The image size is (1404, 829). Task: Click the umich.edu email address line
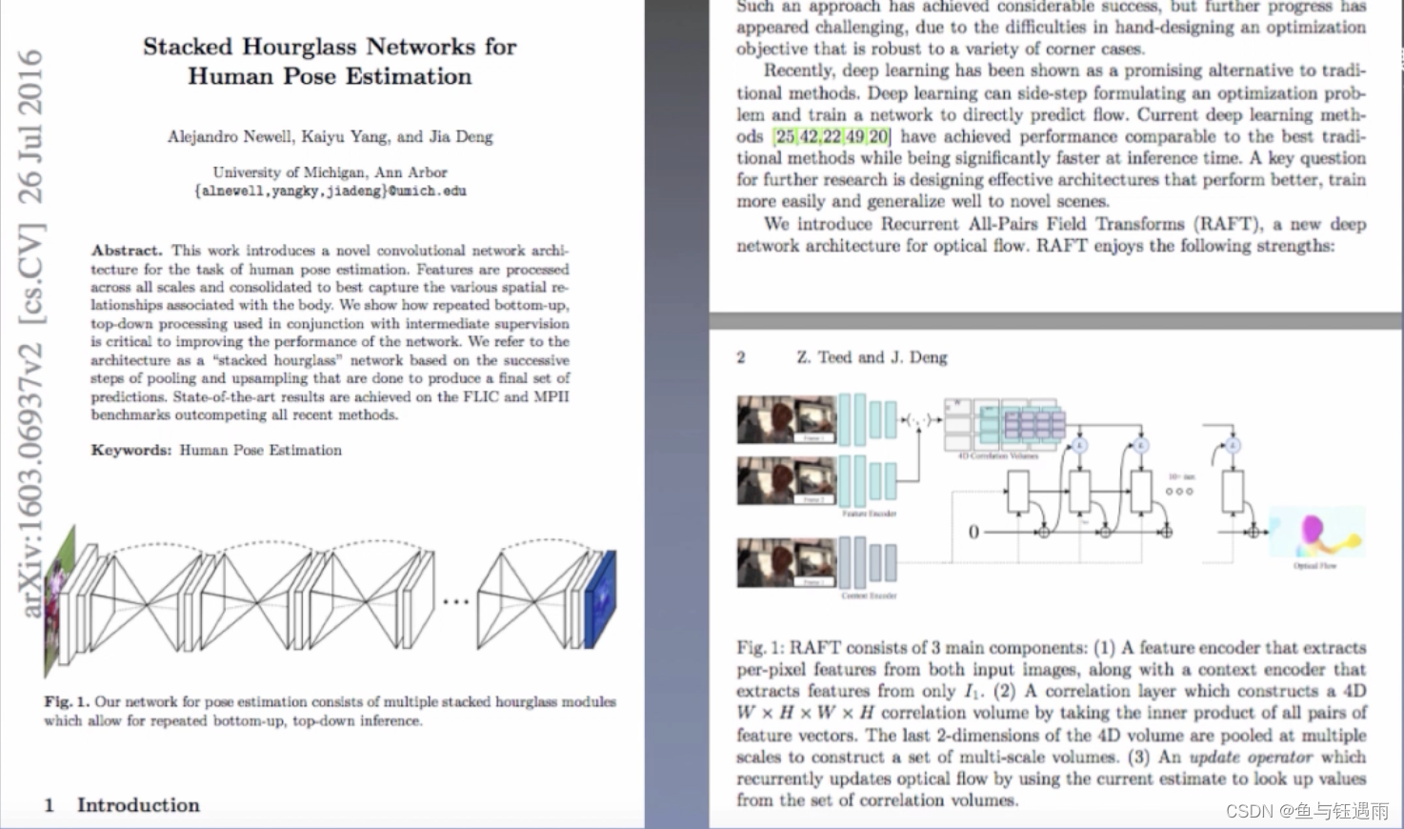pyautogui.click(x=330, y=191)
